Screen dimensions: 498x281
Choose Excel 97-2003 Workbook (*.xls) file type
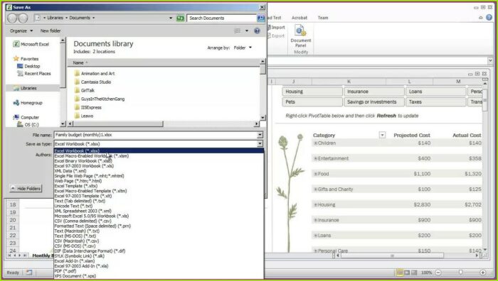click(159, 166)
